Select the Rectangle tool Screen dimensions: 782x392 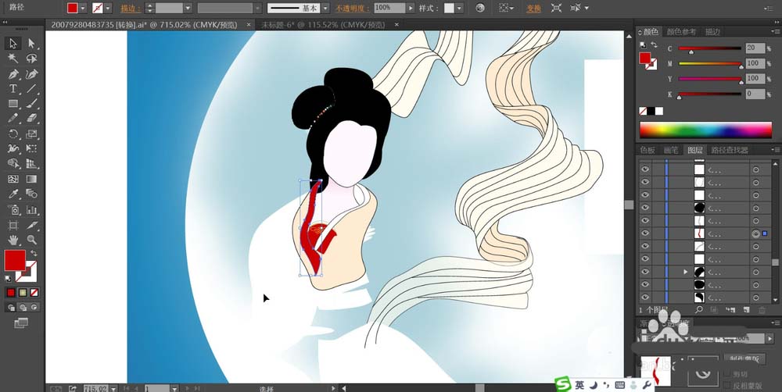[13, 104]
